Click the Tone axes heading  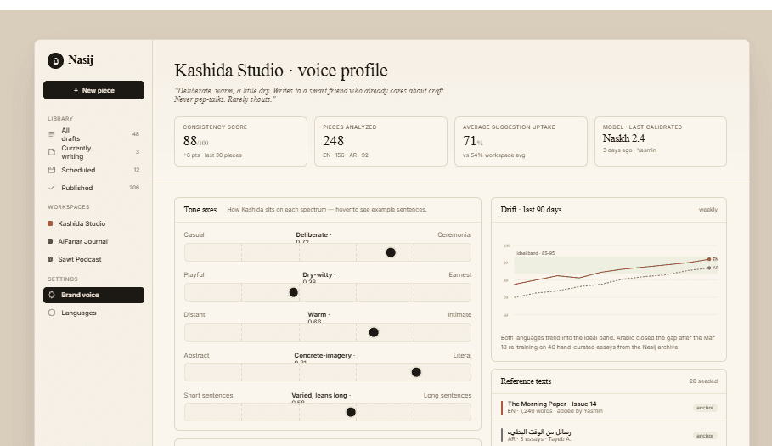(200, 210)
